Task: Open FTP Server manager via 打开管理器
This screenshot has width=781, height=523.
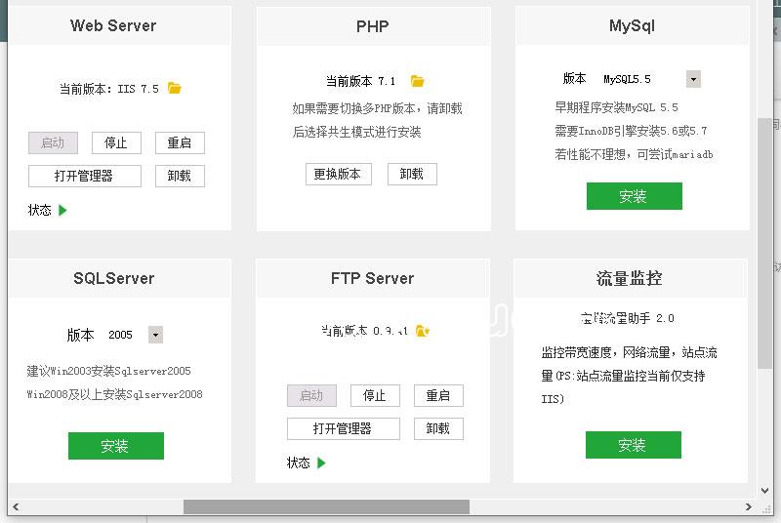Action: (x=343, y=428)
